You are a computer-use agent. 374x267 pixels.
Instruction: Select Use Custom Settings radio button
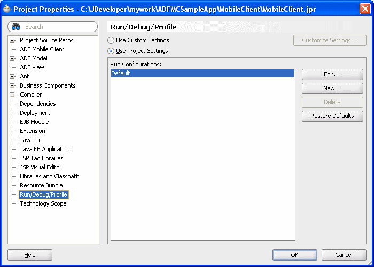[x=111, y=40]
